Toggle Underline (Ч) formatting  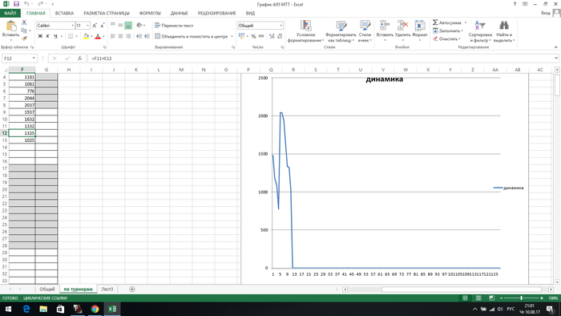[x=55, y=36]
